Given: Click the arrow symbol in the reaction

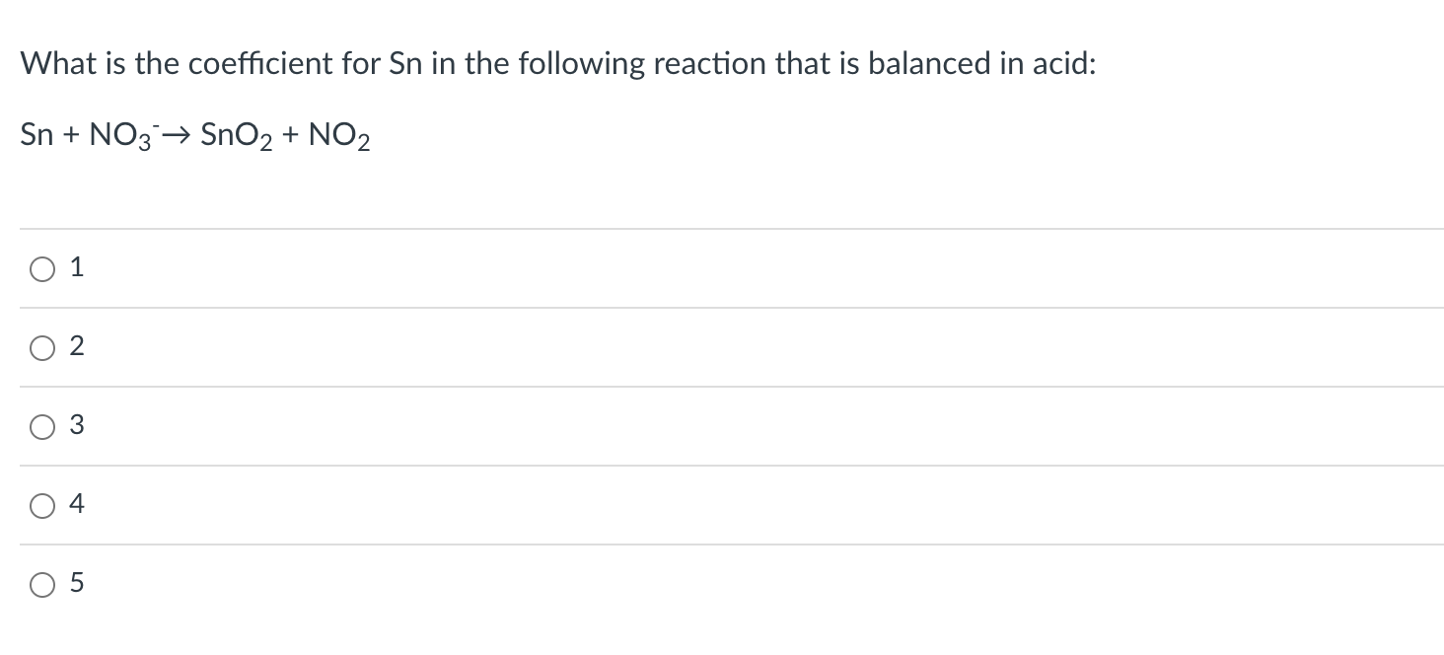Looking at the screenshot, I should [x=178, y=132].
